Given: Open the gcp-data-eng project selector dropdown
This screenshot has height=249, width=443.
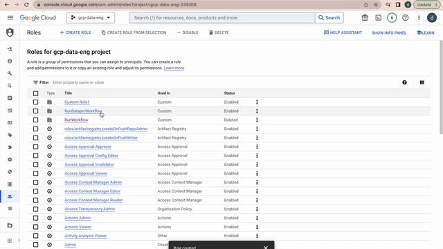Looking at the screenshot, I should 91,18.
